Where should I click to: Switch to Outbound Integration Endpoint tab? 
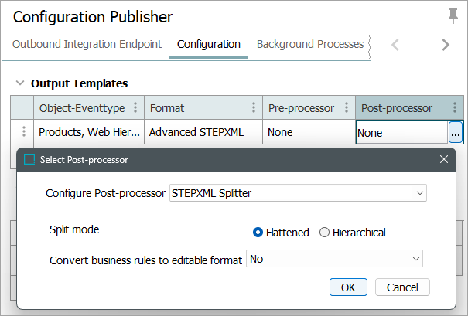coord(87,45)
